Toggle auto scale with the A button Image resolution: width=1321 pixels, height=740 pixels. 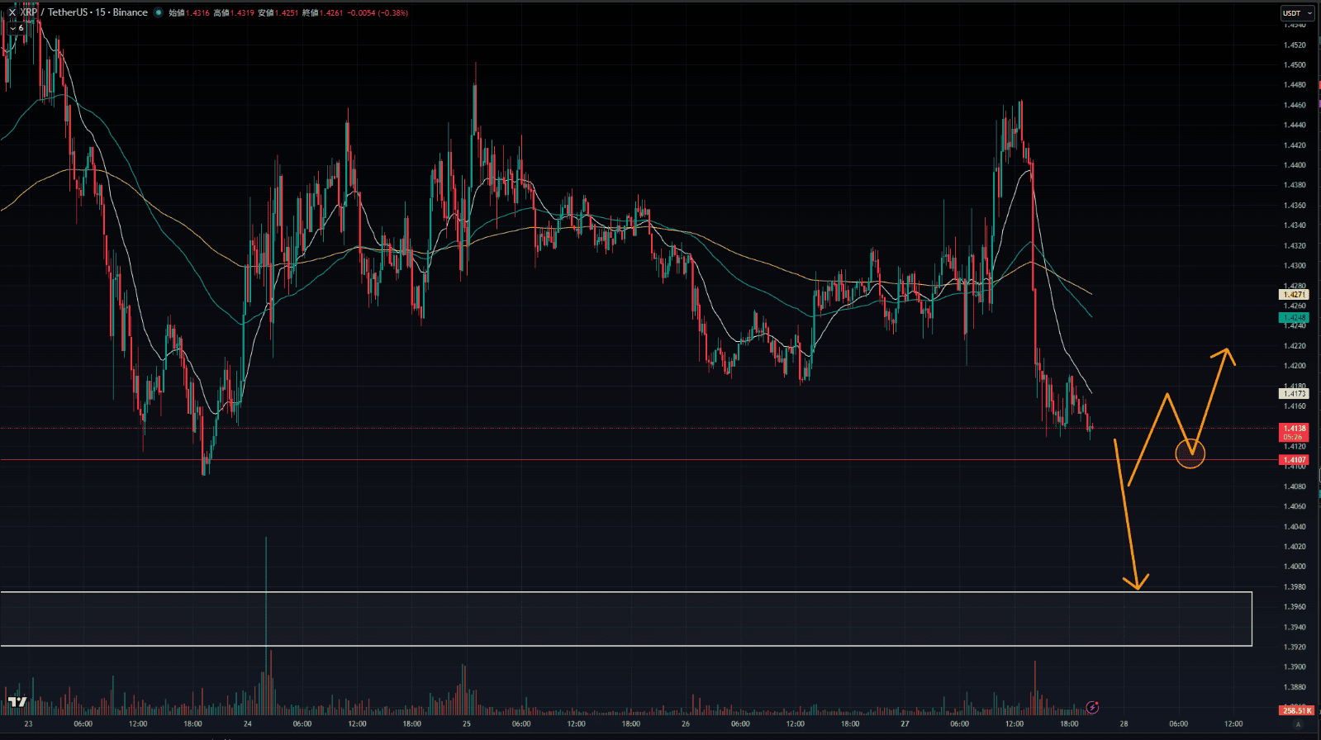click(x=1298, y=724)
